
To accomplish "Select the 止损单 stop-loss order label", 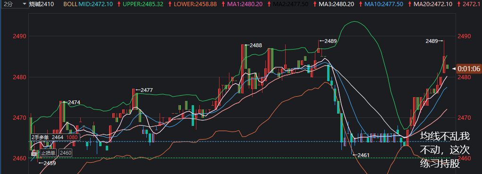I will (x=49, y=153).
